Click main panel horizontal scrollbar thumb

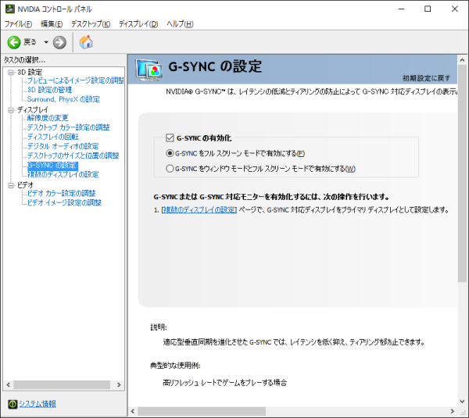tap(202, 411)
